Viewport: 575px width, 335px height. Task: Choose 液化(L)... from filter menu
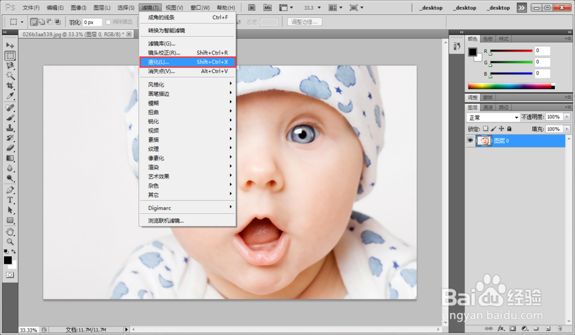tap(187, 62)
